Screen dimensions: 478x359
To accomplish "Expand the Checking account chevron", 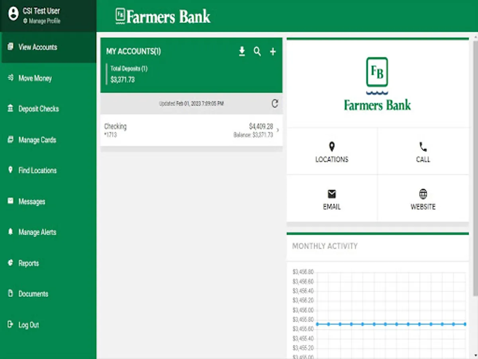I will [x=278, y=130].
